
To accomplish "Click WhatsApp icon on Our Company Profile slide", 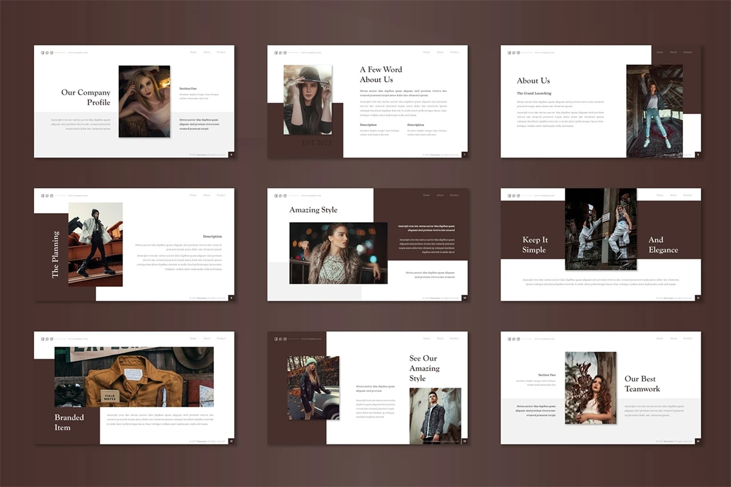I will (x=47, y=52).
